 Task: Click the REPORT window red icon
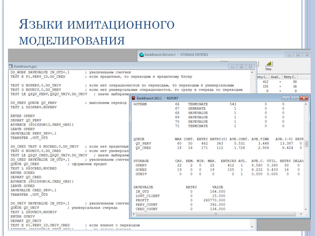[133, 98]
